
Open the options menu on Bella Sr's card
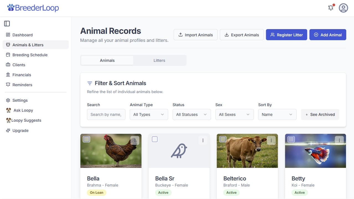(203, 140)
